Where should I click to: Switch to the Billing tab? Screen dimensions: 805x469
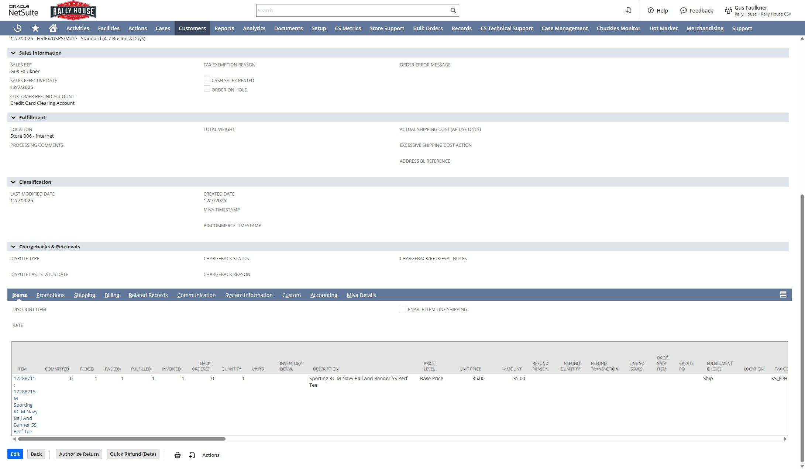112,295
